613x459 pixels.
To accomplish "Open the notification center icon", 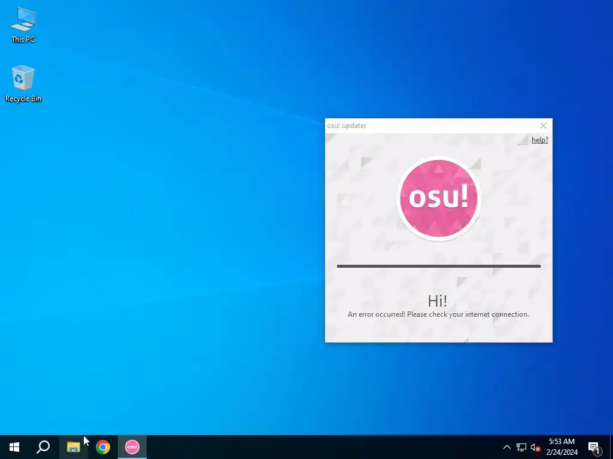I will point(594,447).
